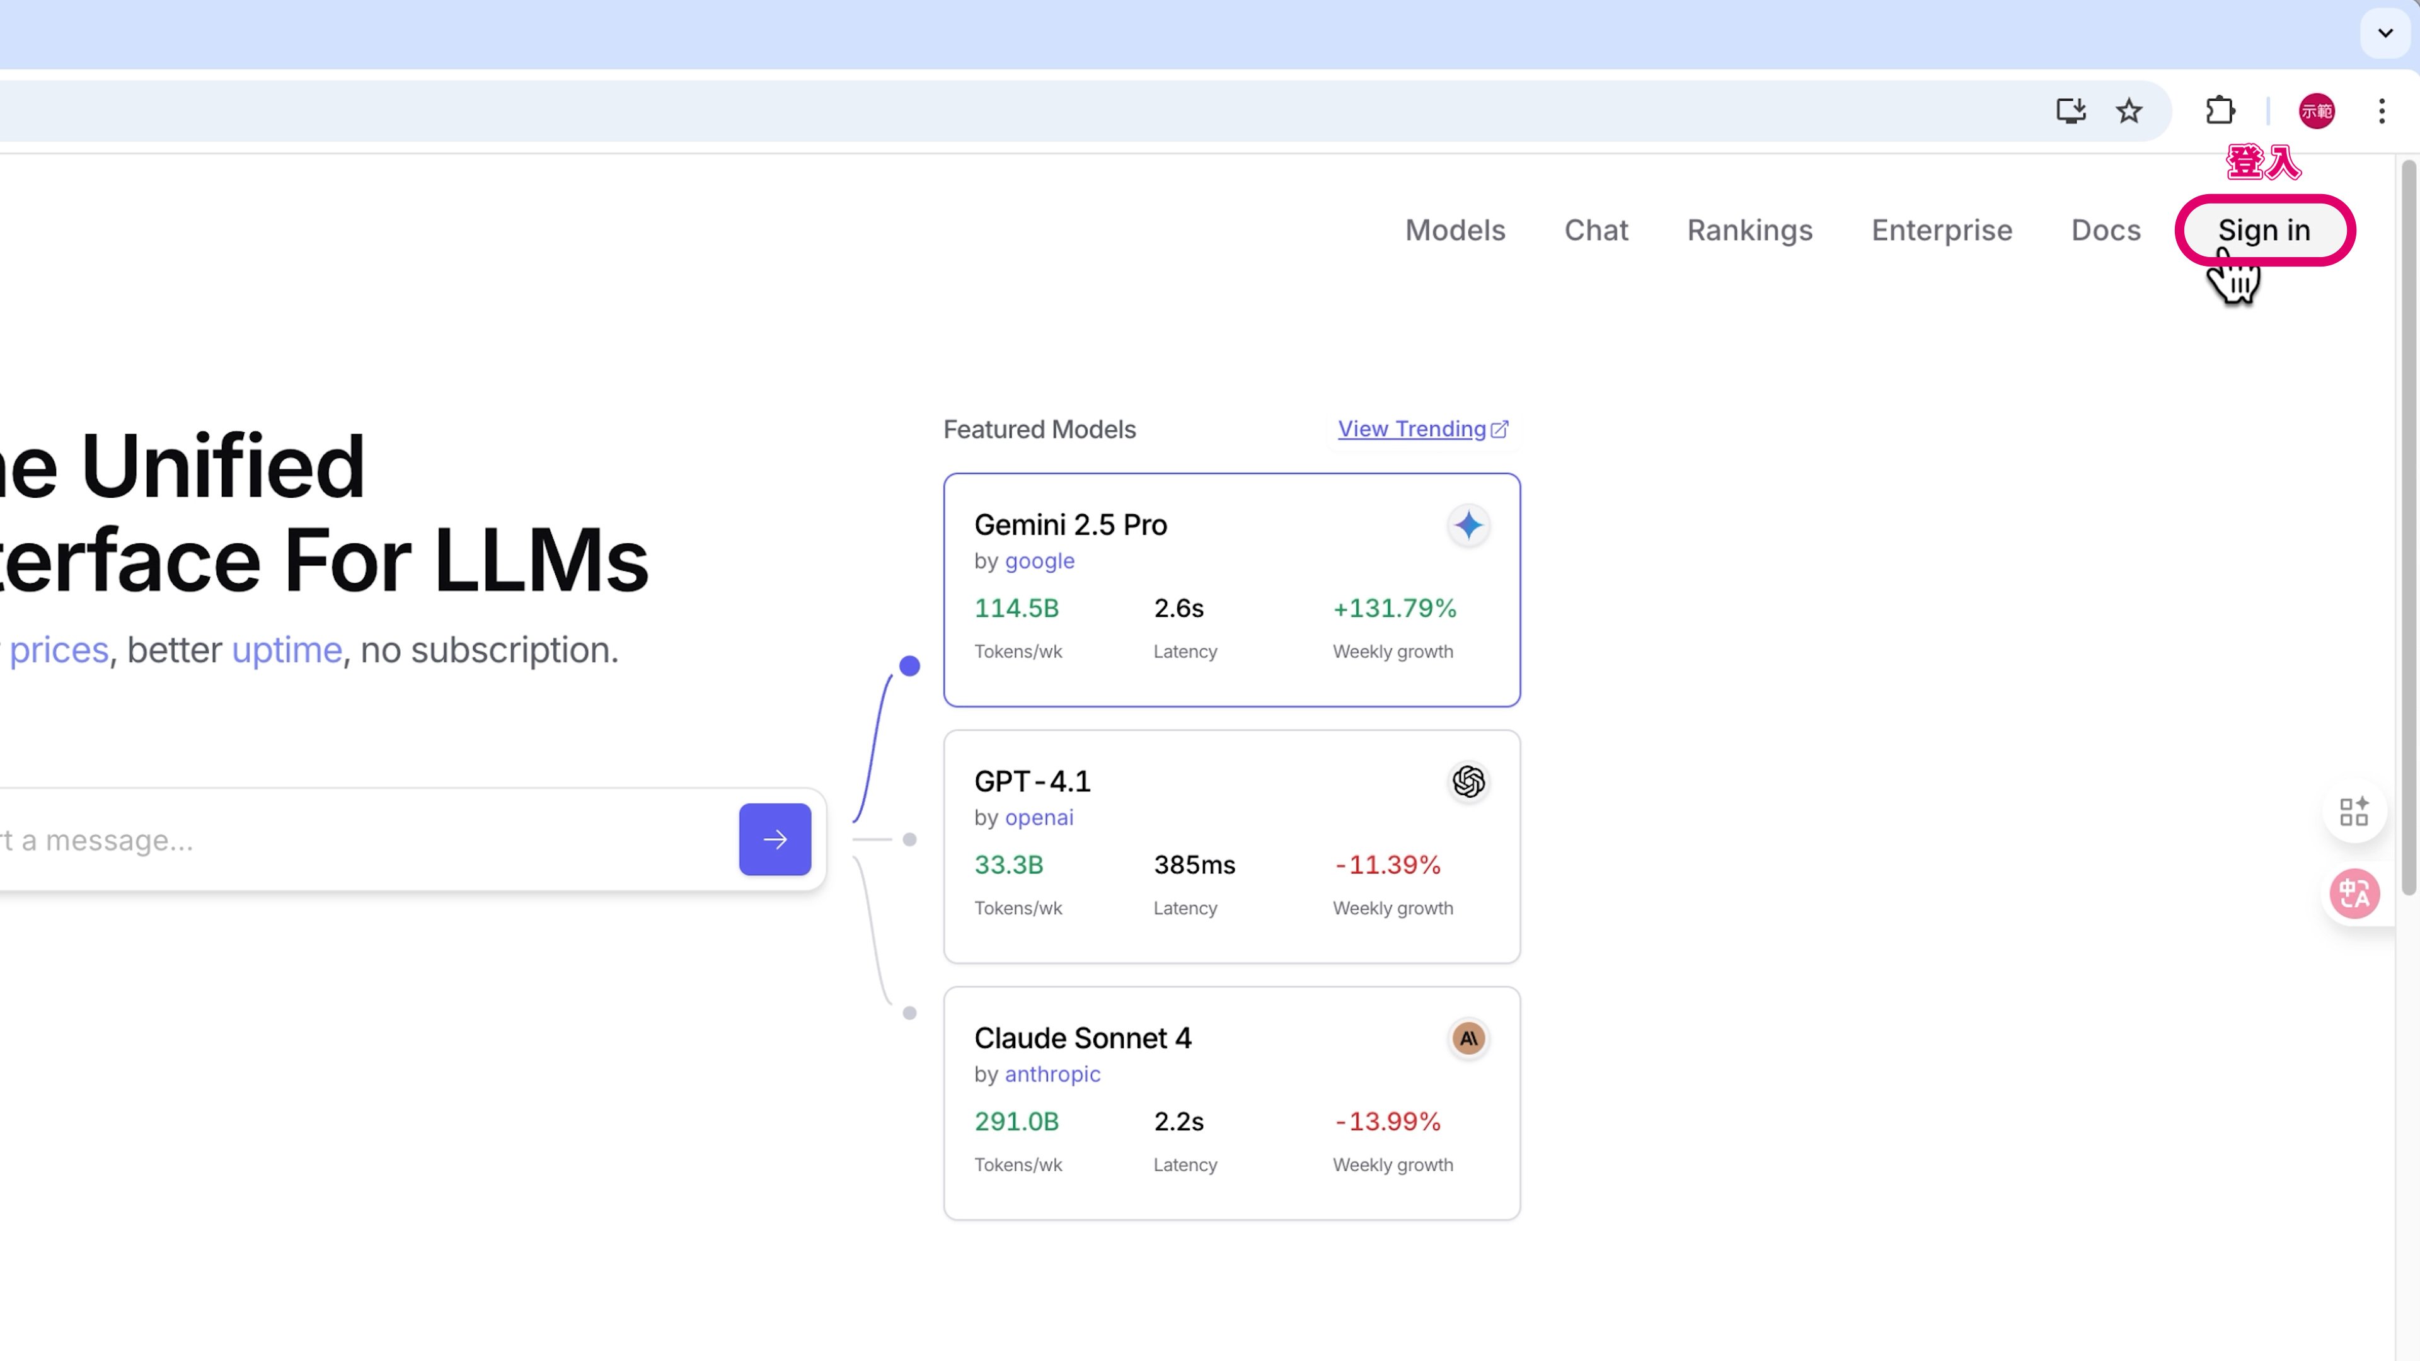This screenshot has width=2420, height=1361.
Task: Bookmark this page with the star icon
Action: click(2129, 111)
